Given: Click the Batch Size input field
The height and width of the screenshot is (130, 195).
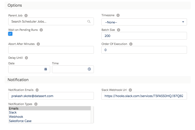Looking at the screenshot, I should [144, 36].
